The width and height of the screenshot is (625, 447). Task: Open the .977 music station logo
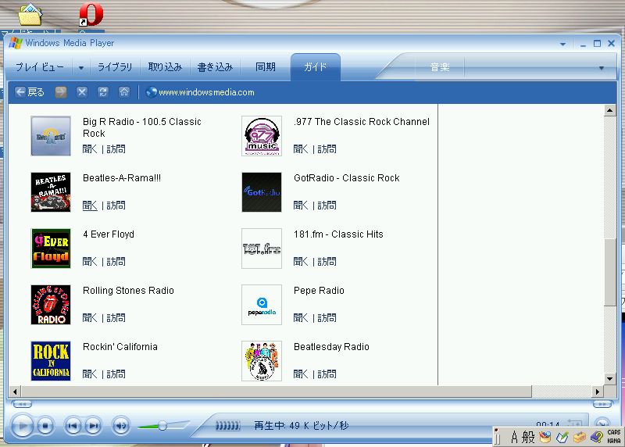(x=262, y=136)
